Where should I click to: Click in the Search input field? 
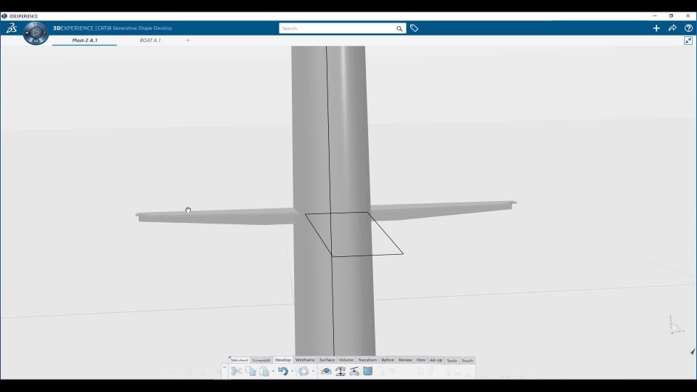338,28
